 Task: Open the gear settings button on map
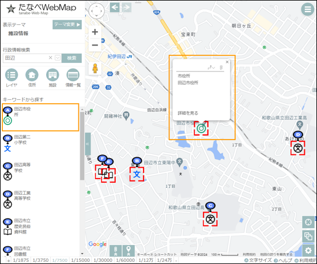308,251
